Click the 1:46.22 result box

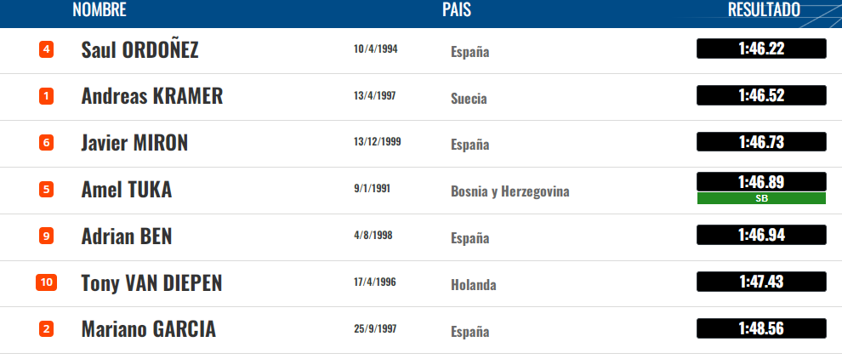click(761, 48)
